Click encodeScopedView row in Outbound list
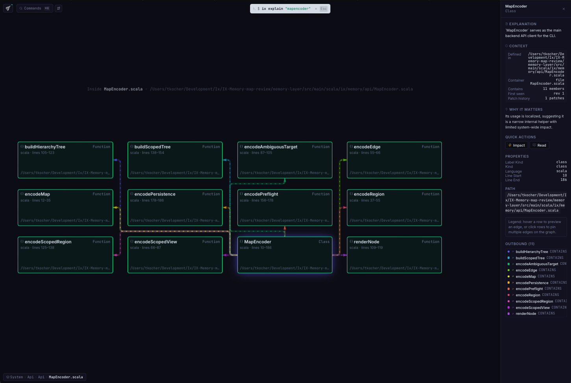 coord(536,308)
